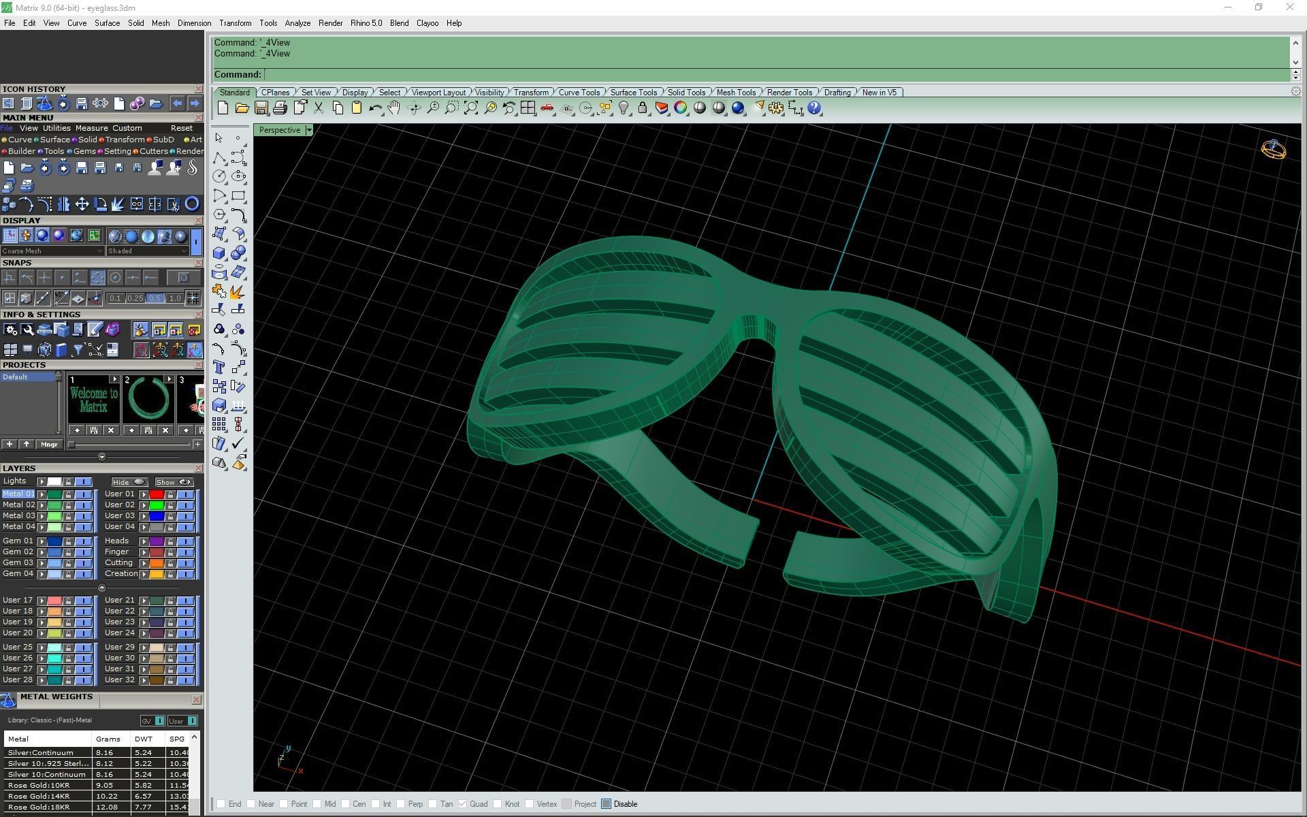The height and width of the screenshot is (817, 1307).
Task: Click the Print icon in Standard toolbar
Action: (x=280, y=108)
